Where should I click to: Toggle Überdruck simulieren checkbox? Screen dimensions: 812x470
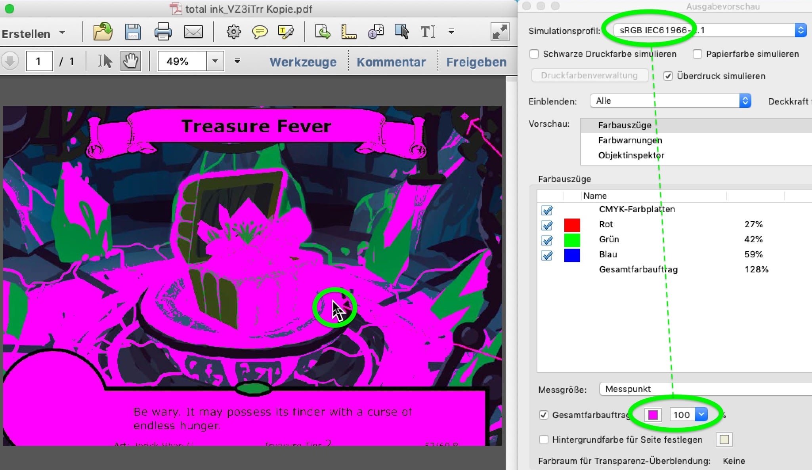tap(668, 76)
